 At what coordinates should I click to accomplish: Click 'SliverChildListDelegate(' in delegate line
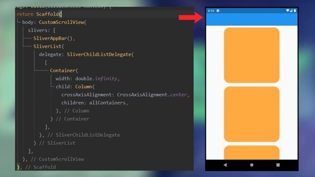coord(100,55)
